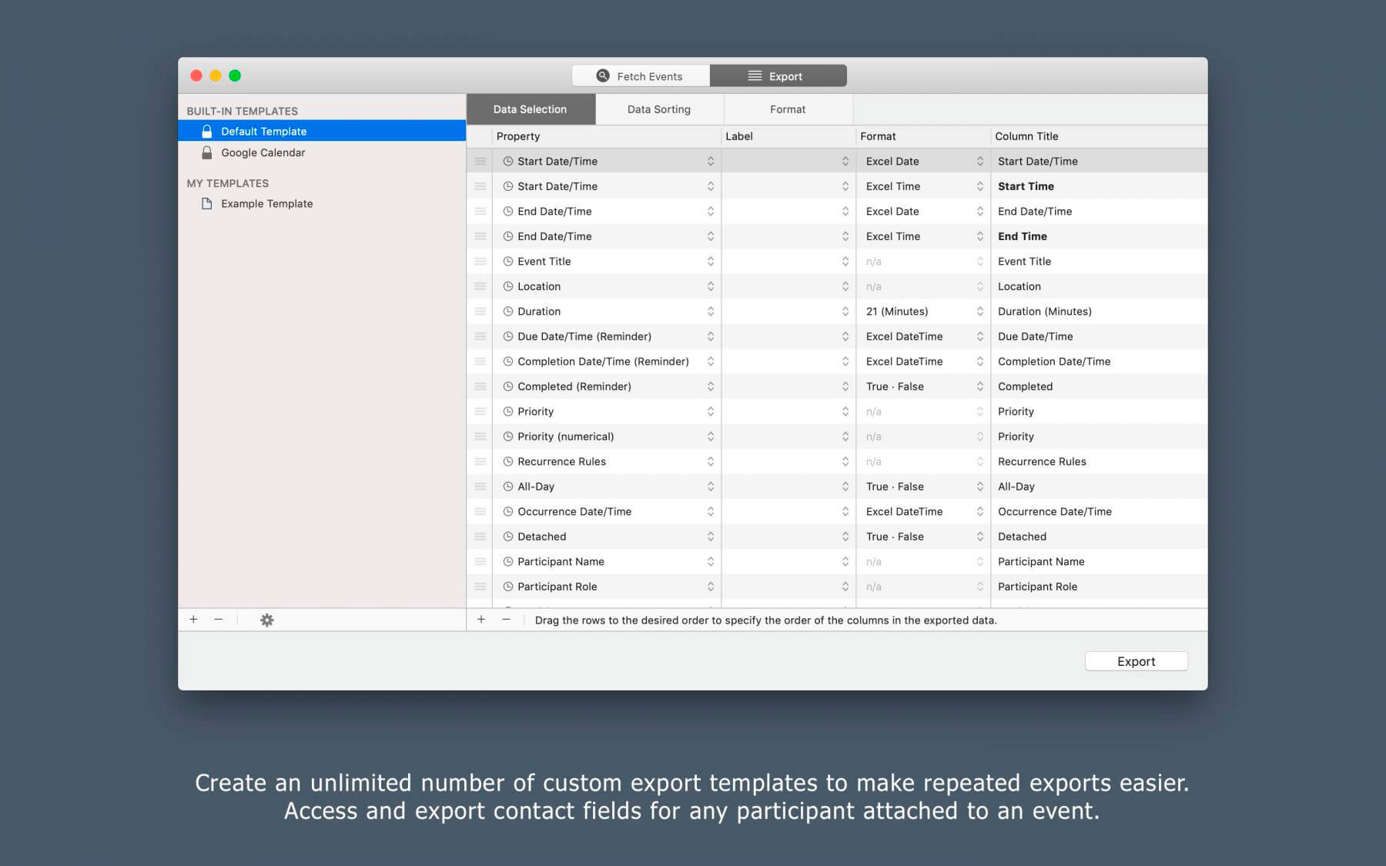Click the minus icon to remove a template
This screenshot has width=1386, height=866.
click(219, 620)
